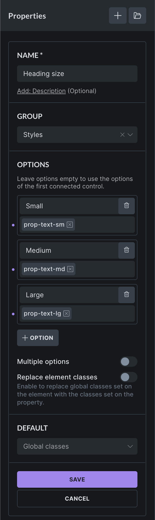Turn on Replace element classes toggle
The height and width of the screenshot is (520, 155).
(128, 377)
